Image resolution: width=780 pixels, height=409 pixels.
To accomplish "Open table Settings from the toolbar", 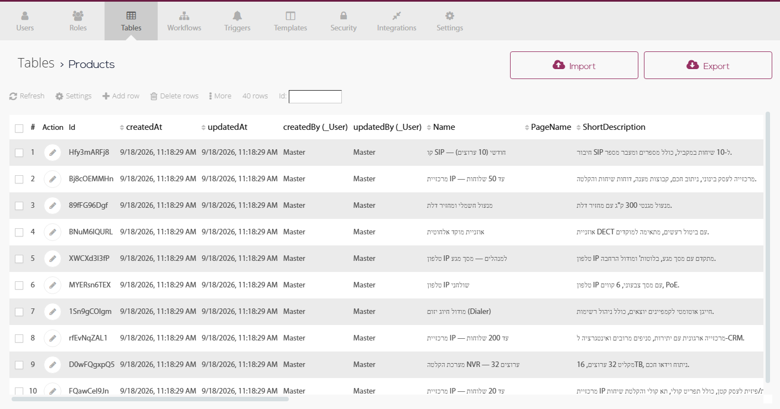I will pyautogui.click(x=74, y=96).
